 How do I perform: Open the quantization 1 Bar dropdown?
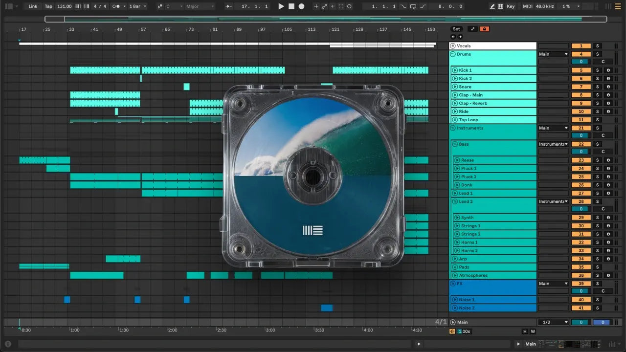coord(138,6)
